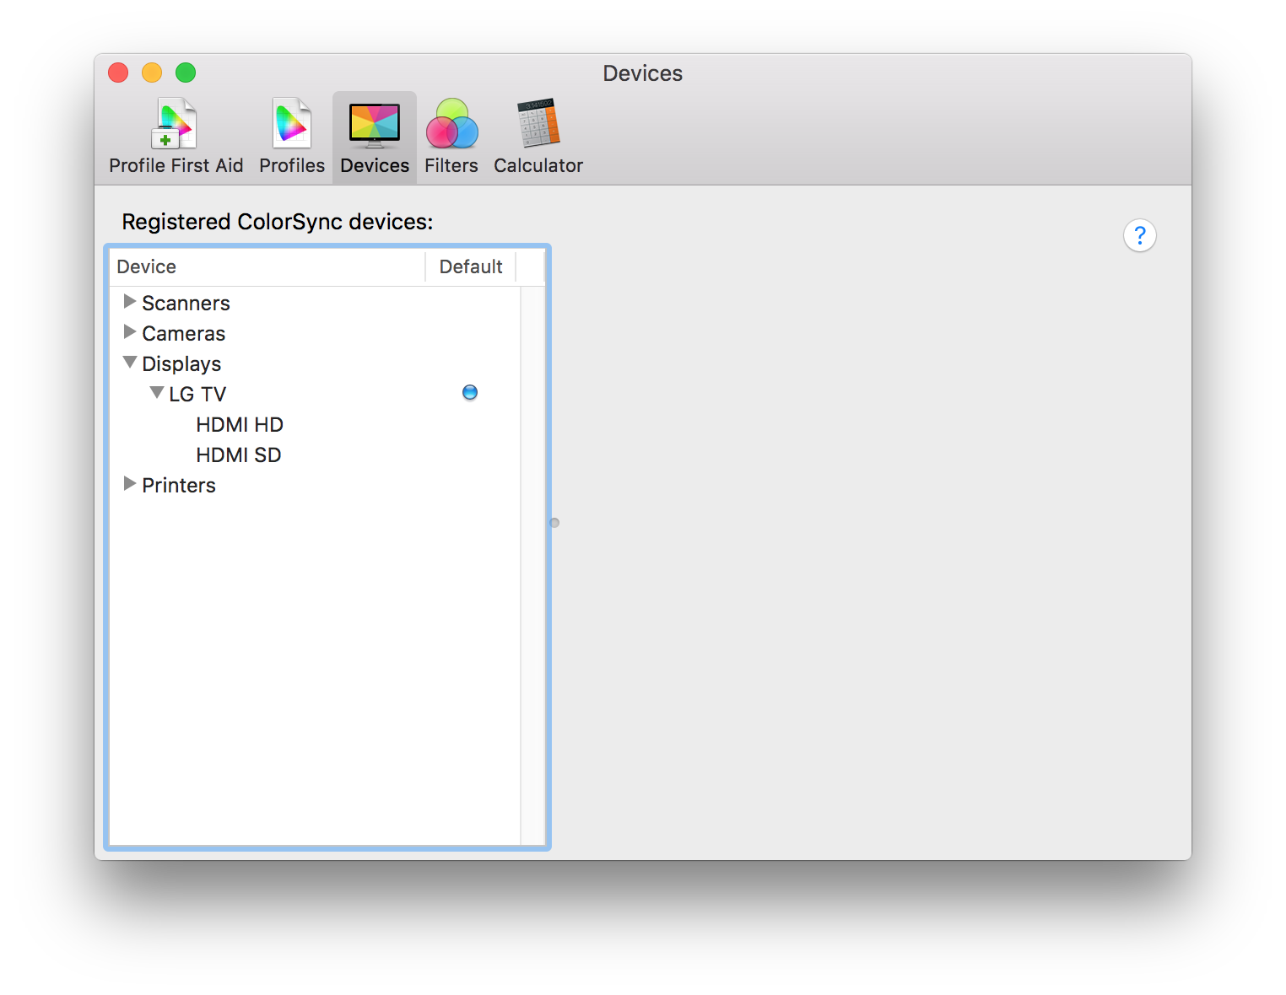The image size is (1286, 995).
Task: Open the Calculator tool icon
Action: (x=538, y=136)
